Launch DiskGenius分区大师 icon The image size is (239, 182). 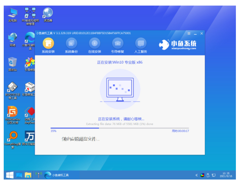tap(12, 115)
